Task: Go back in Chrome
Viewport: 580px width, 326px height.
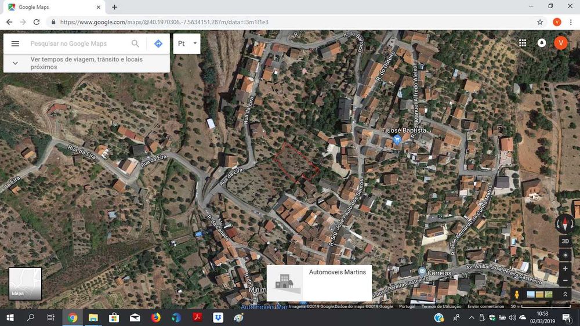Action: pyautogui.click(x=9, y=22)
